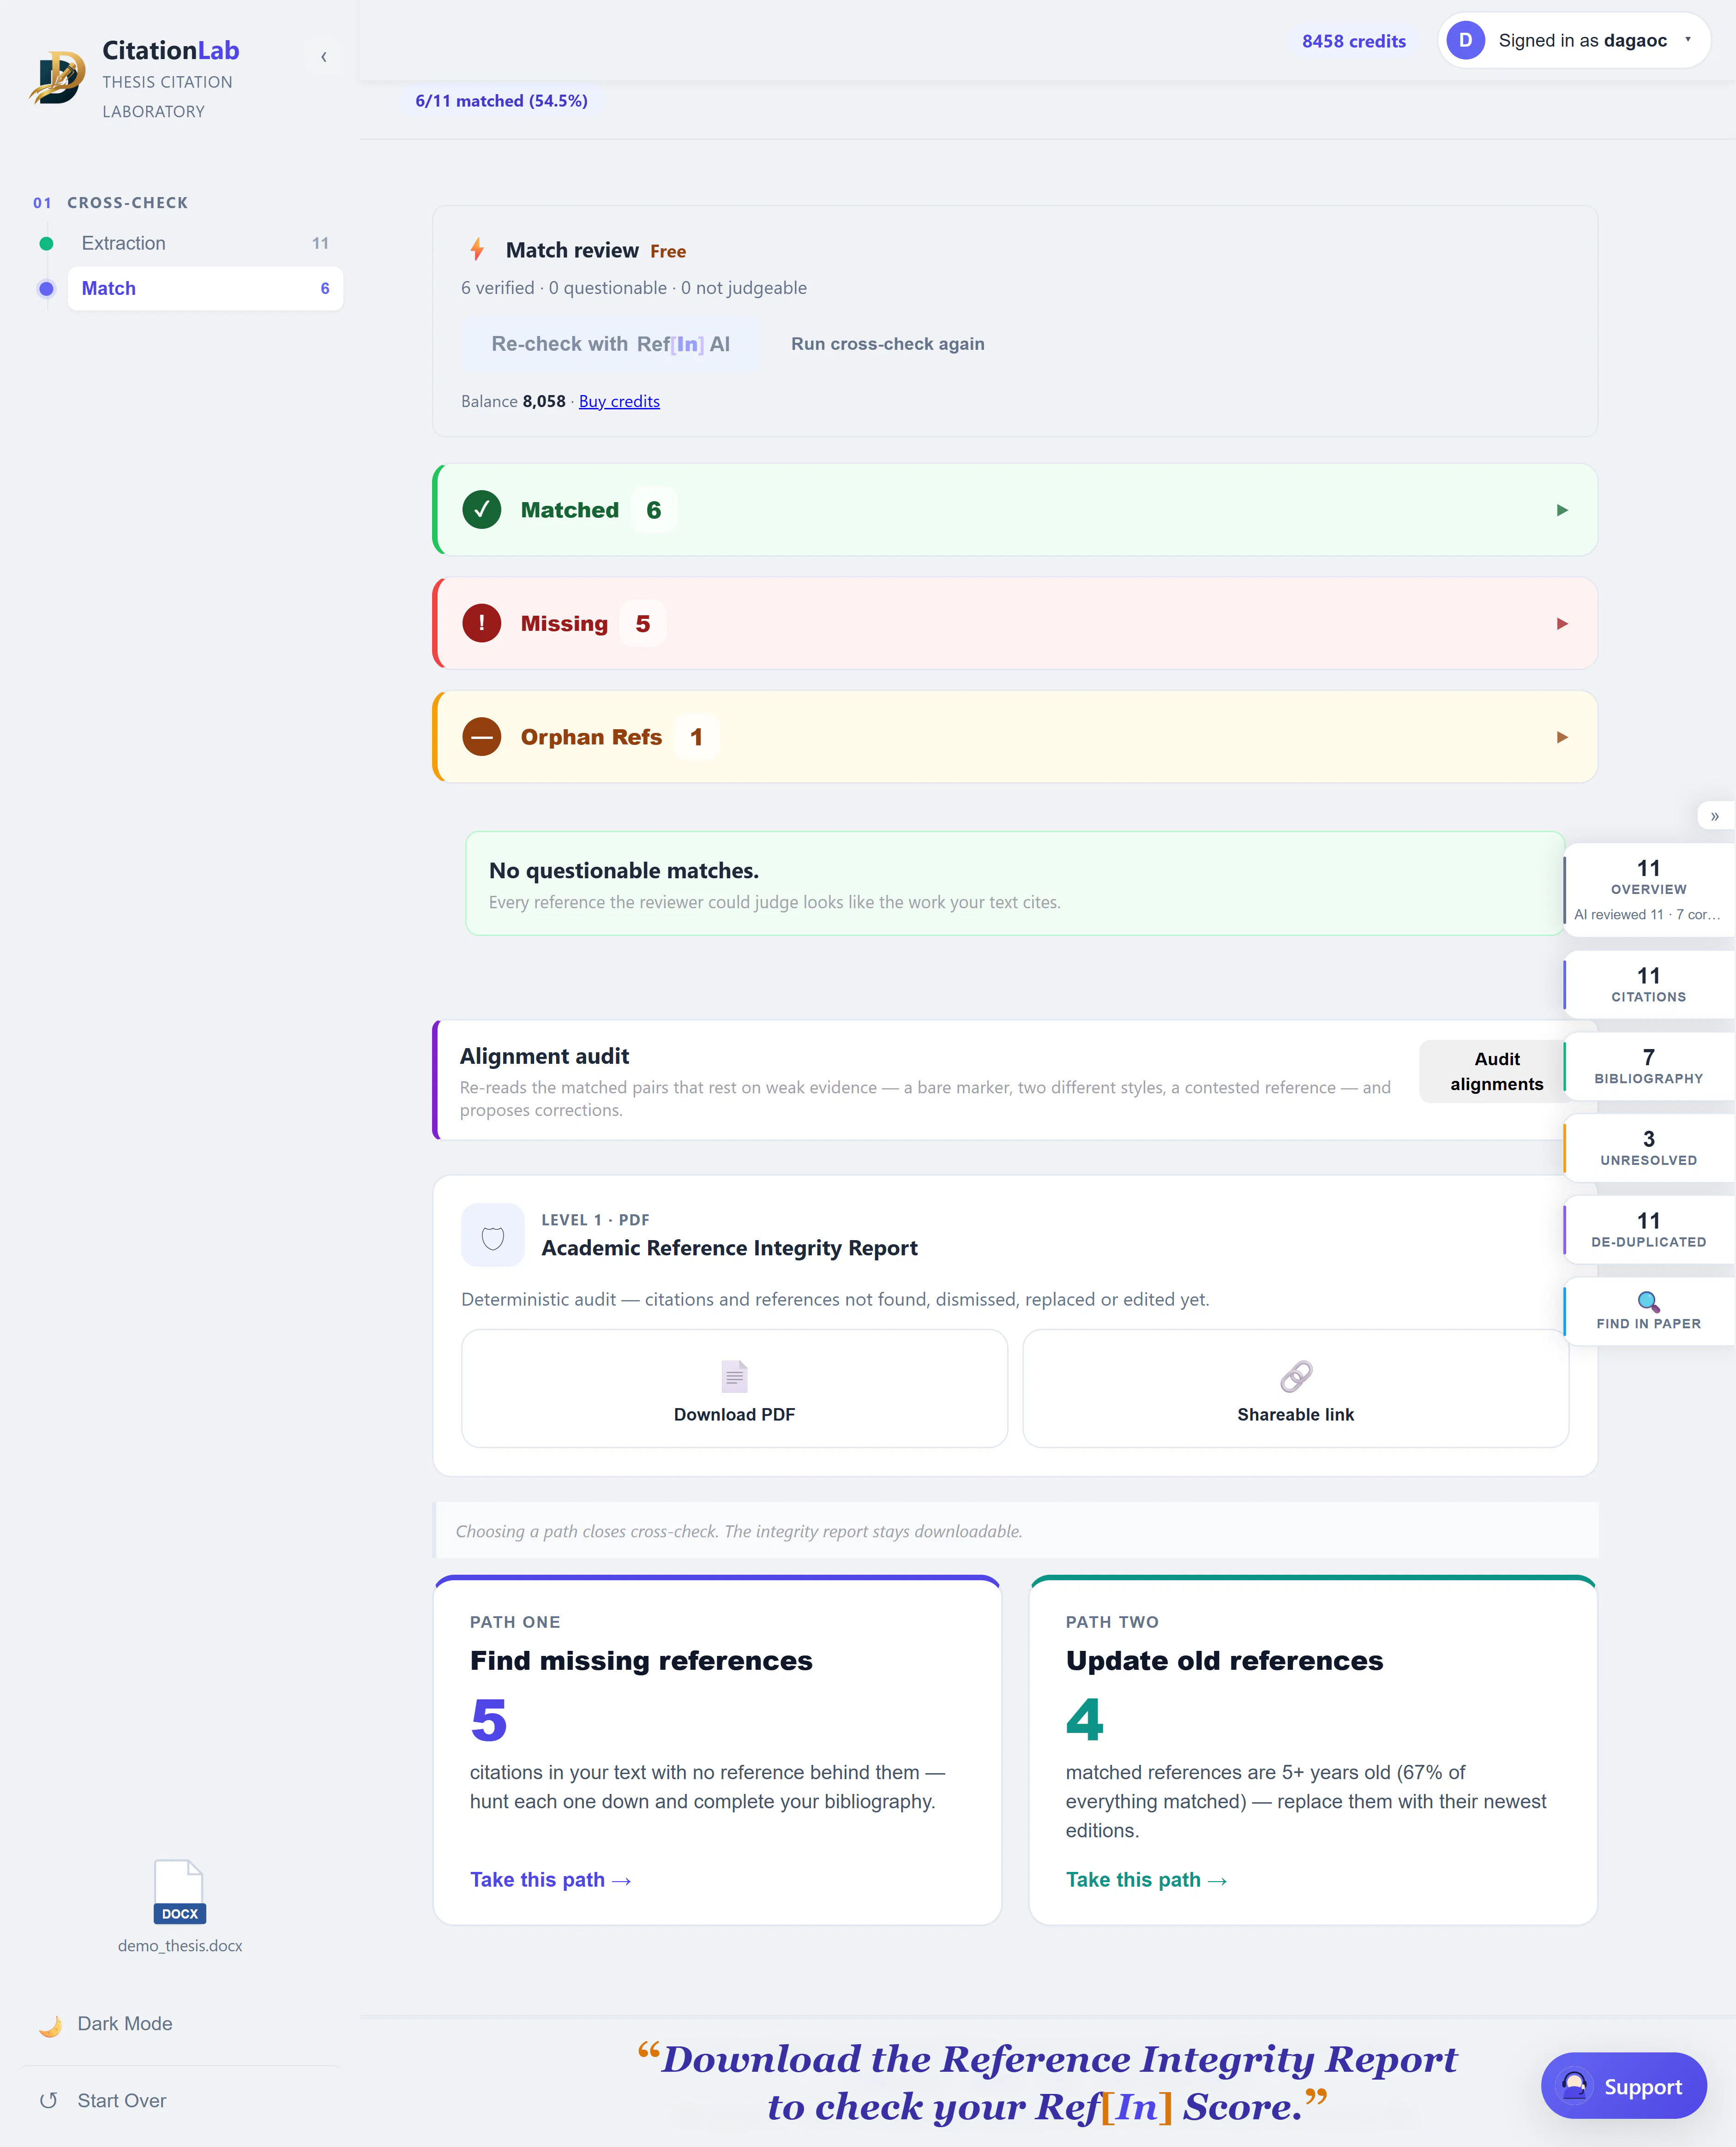This screenshot has width=1736, height=2147.
Task: Open the 8458 credits badge
Action: 1353,41
